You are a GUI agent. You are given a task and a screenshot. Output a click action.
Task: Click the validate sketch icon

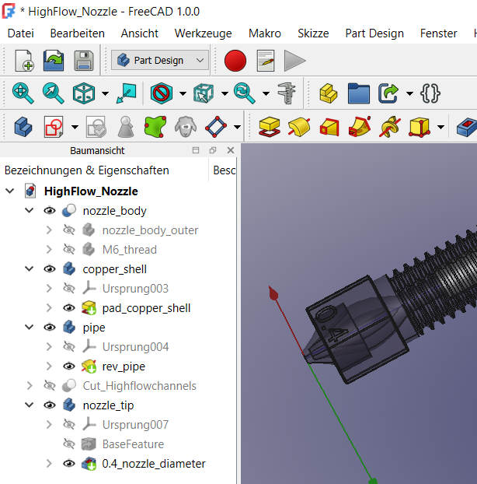click(x=96, y=127)
